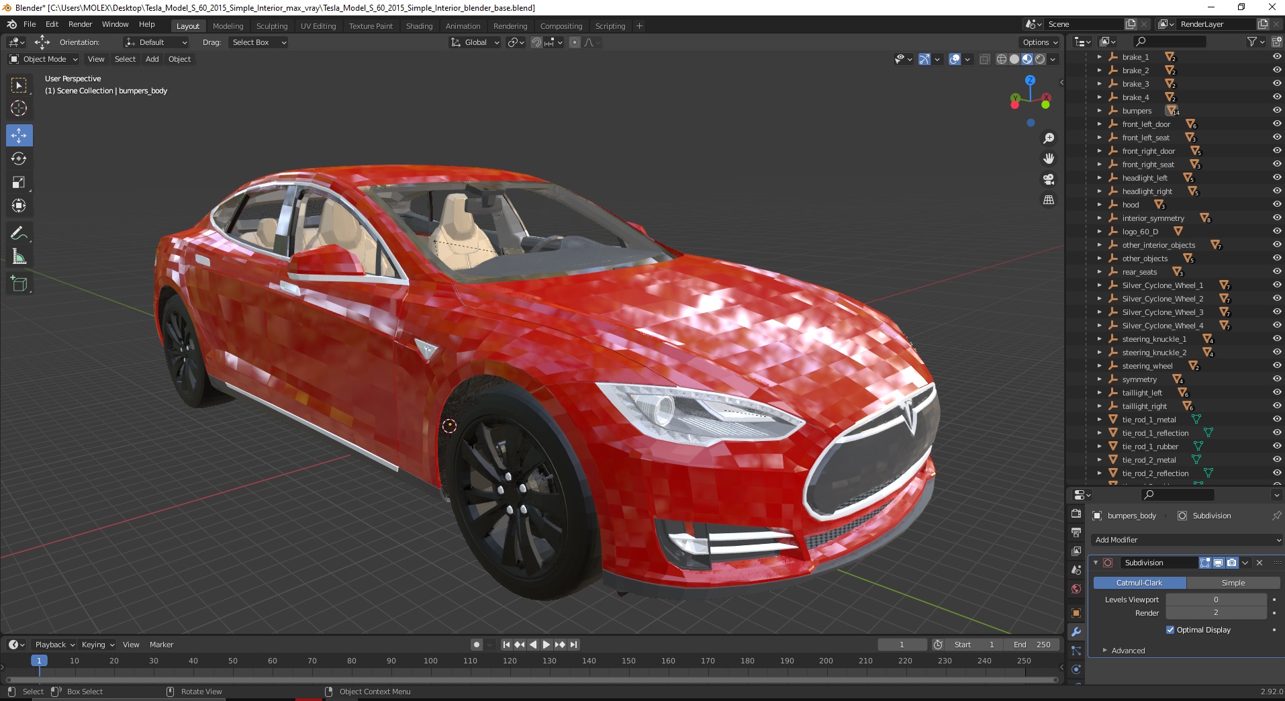Toggle snapping magnet icon

click(536, 42)
